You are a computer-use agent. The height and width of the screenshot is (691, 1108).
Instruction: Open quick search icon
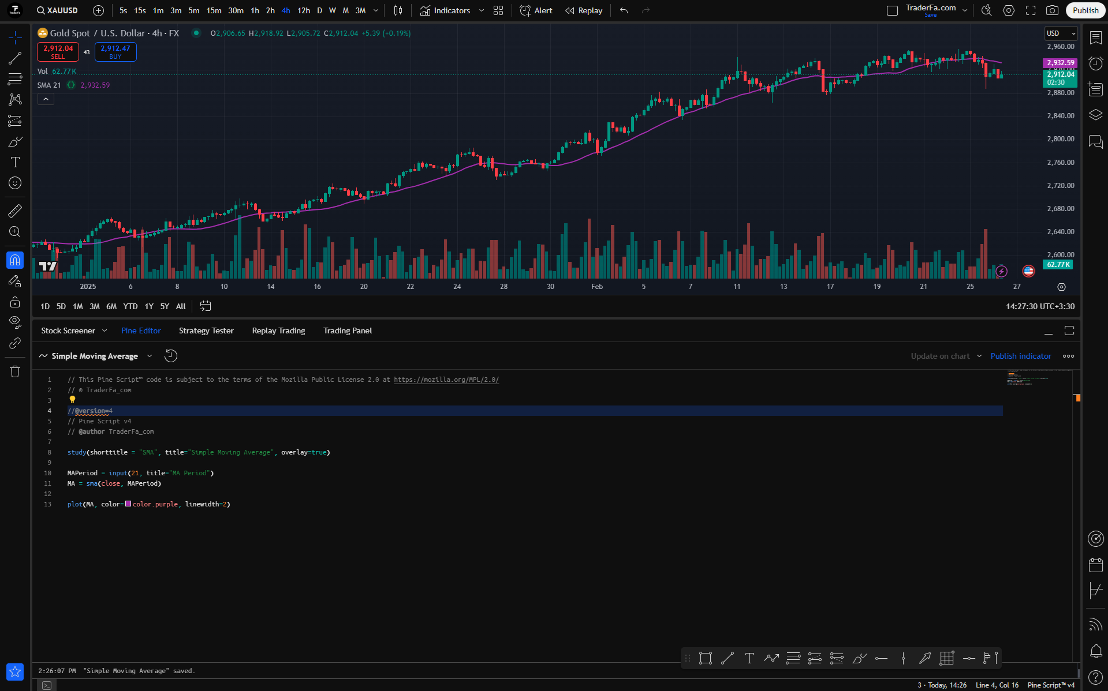987,10
